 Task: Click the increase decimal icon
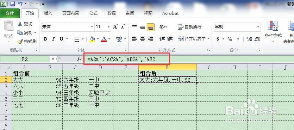(249, 39)
